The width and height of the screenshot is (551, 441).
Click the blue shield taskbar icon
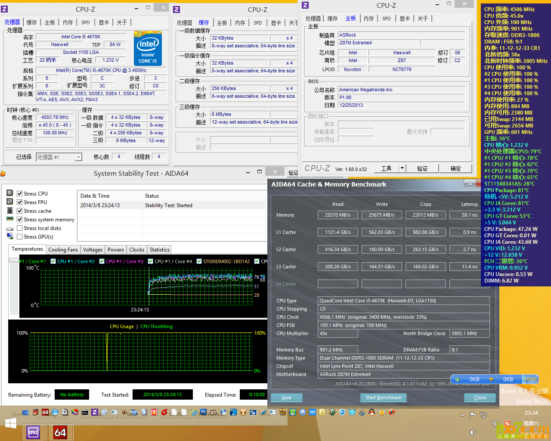coord(342,412)
